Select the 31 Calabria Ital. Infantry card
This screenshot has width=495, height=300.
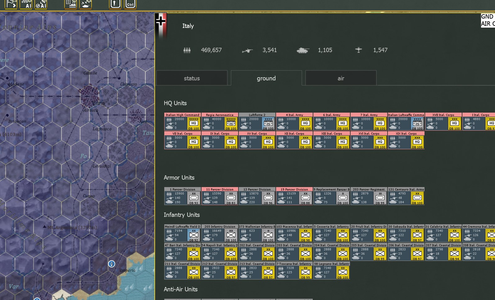443,233
